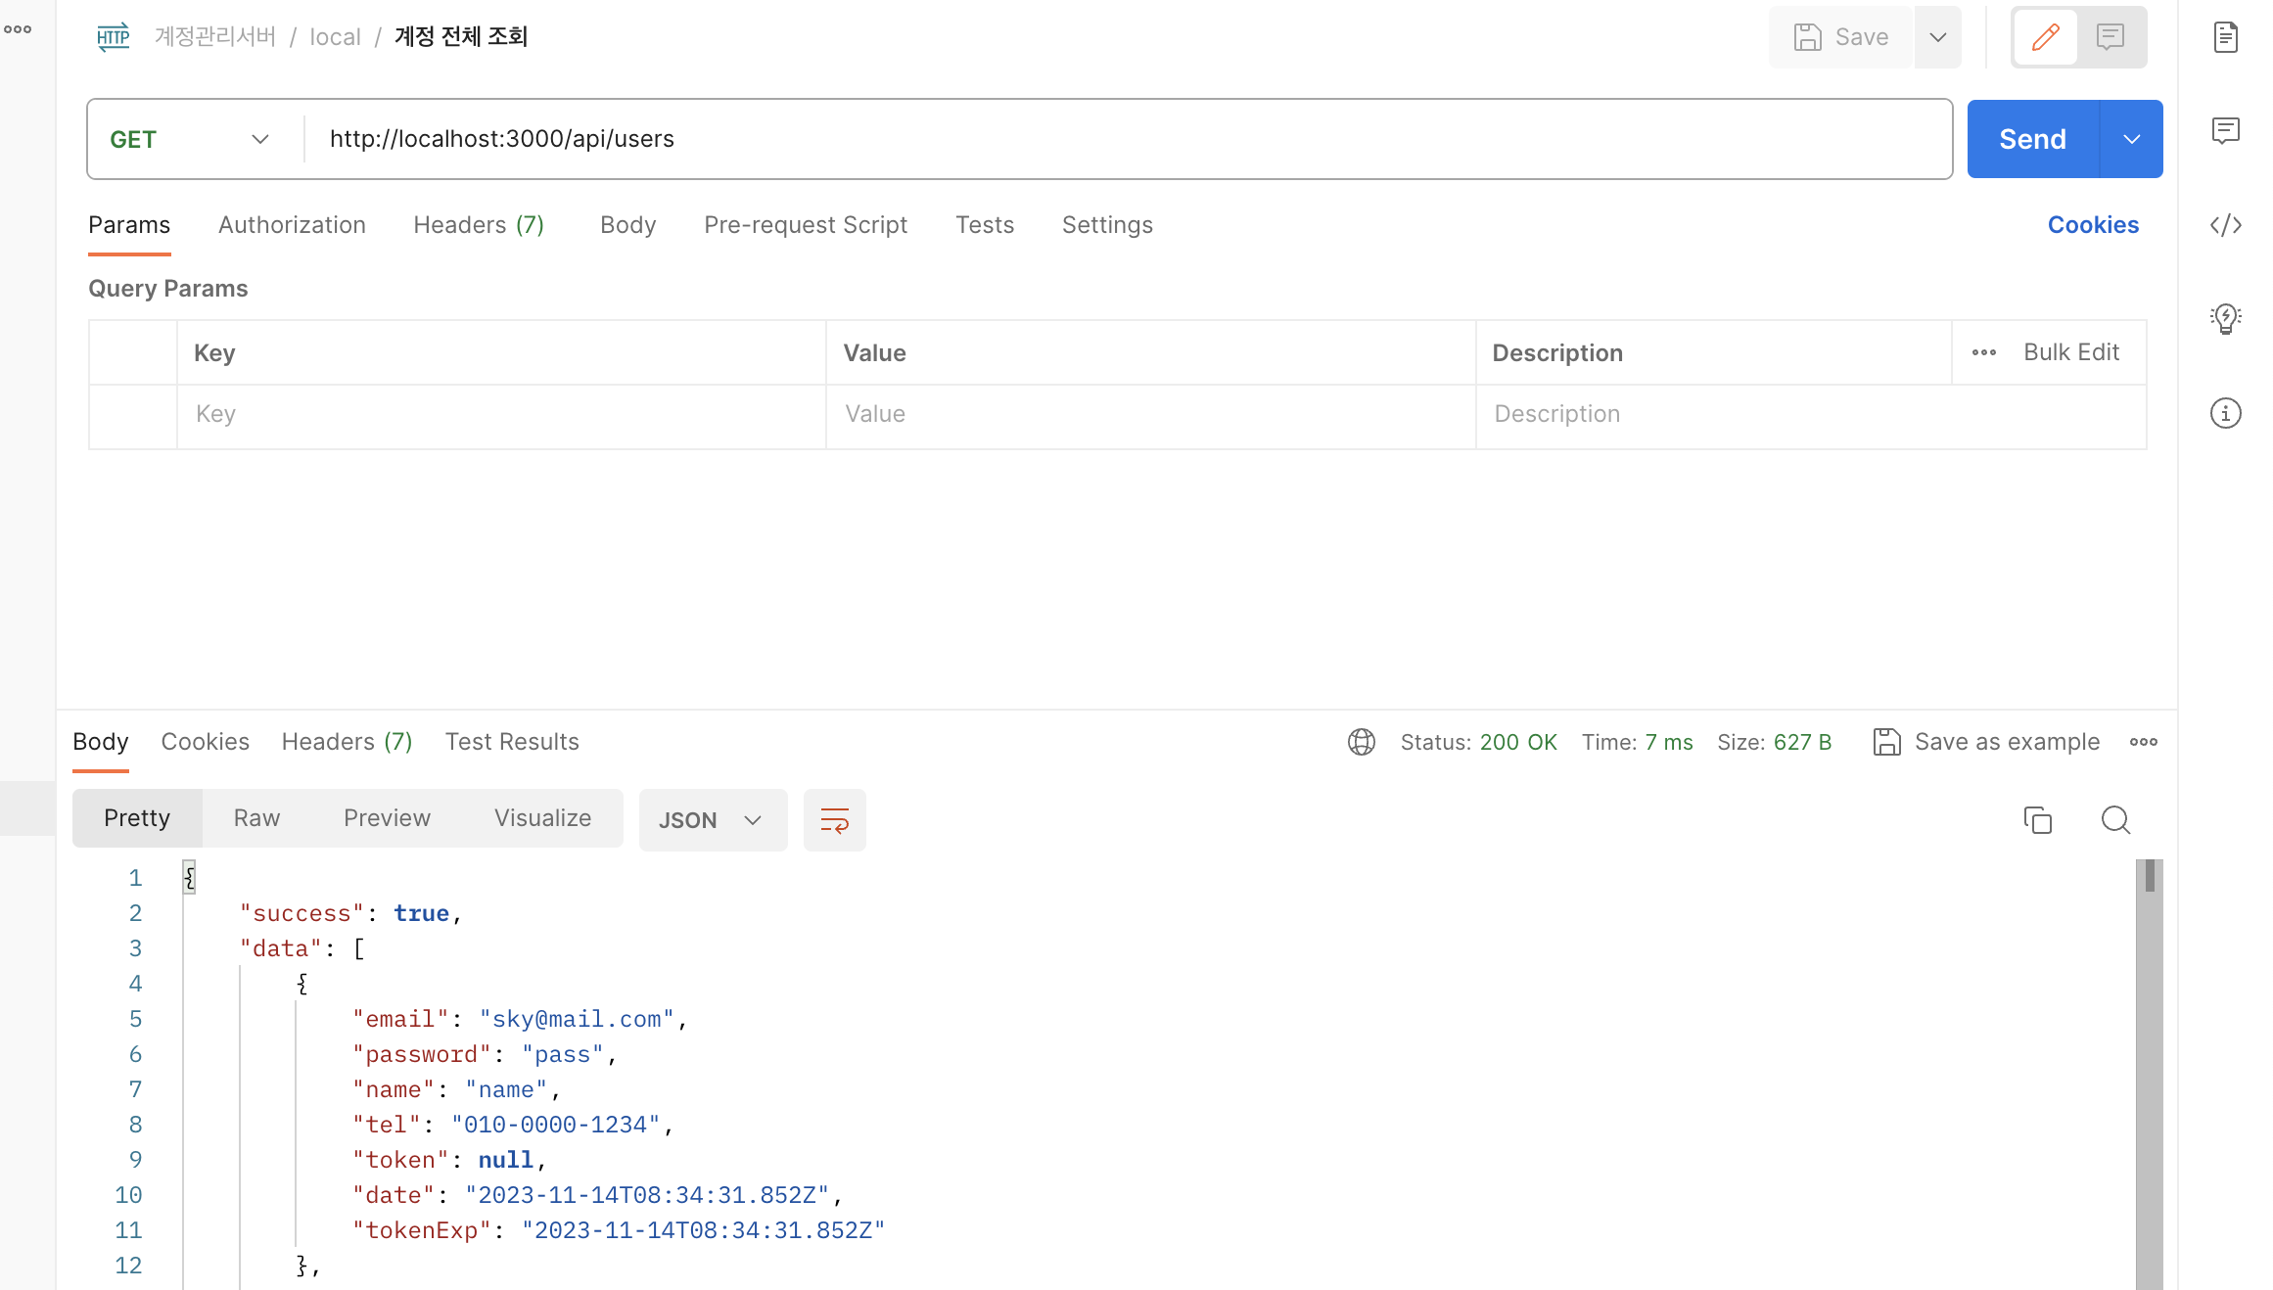Click the Save floppy disk icon

coord(1807,37)
